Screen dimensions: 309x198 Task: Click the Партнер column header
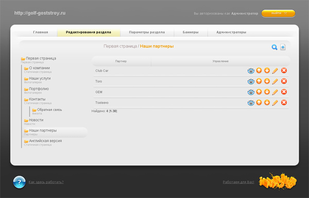click(x=121, y=61)
